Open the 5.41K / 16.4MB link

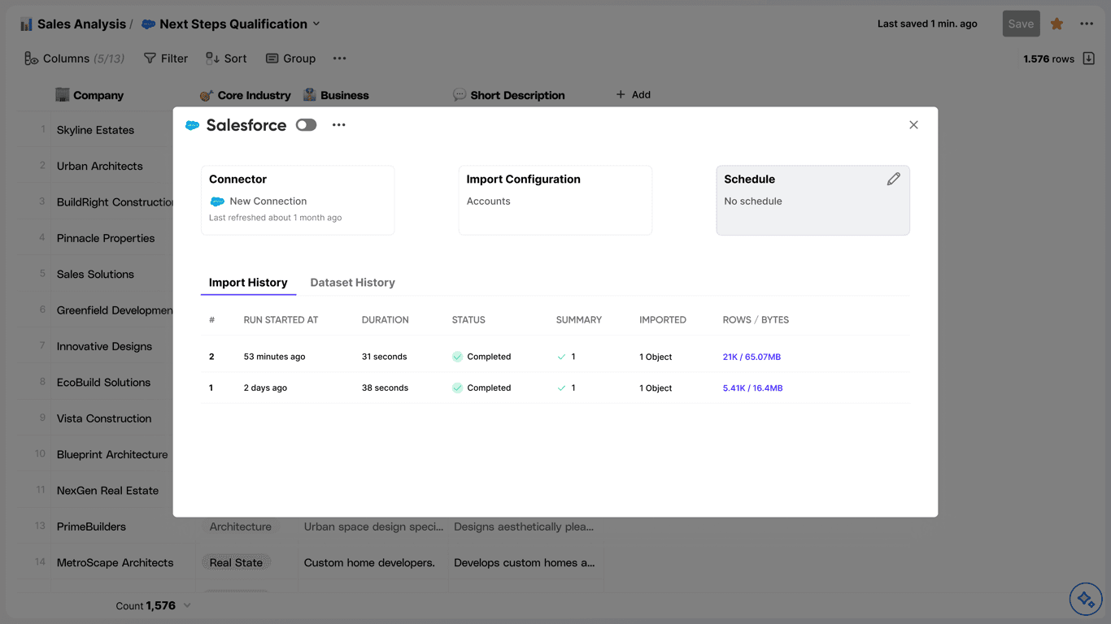tap(752, 388)
